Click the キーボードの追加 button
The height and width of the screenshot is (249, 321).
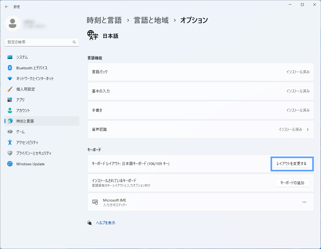292,183
